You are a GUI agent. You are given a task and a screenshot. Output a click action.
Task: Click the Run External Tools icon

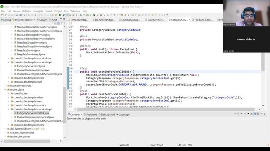(101, 15)
